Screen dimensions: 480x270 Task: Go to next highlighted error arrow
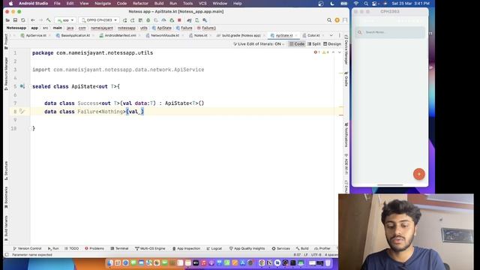[339, 52]
